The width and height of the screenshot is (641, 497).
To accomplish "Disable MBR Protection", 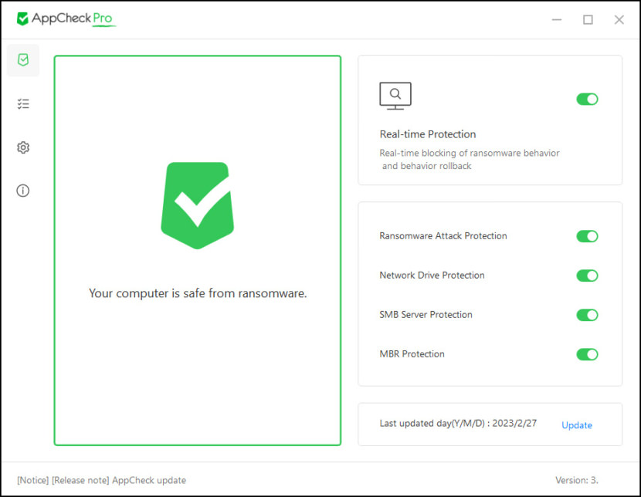I will [x=588, y=354].
